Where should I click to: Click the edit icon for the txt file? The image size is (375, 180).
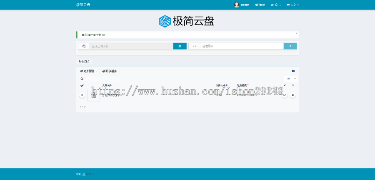tap(285, 95)
